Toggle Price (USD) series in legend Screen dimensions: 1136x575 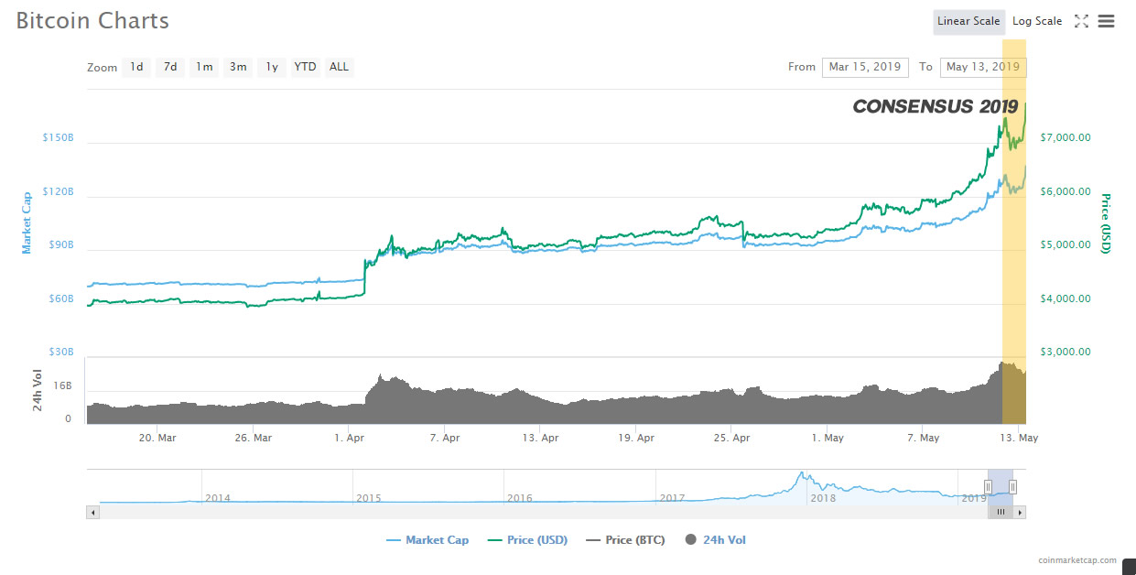[x=526, y=540]
